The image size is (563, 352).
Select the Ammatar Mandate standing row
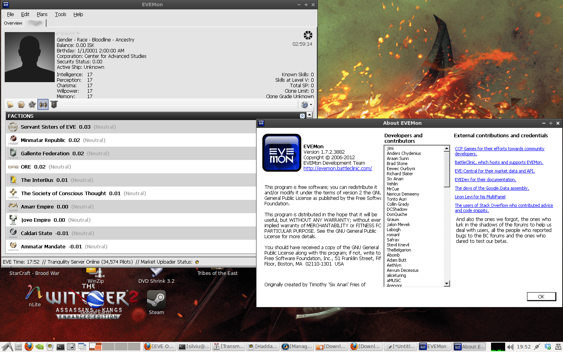point(131,246)
